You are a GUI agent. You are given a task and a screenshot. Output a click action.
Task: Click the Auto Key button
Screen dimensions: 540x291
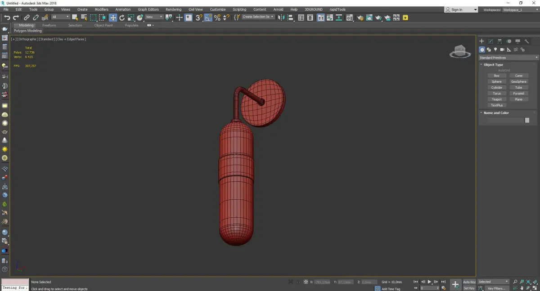click(x=469, y=282)
